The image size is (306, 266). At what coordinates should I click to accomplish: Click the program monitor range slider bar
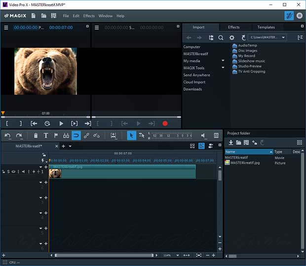tap(45, 117)
